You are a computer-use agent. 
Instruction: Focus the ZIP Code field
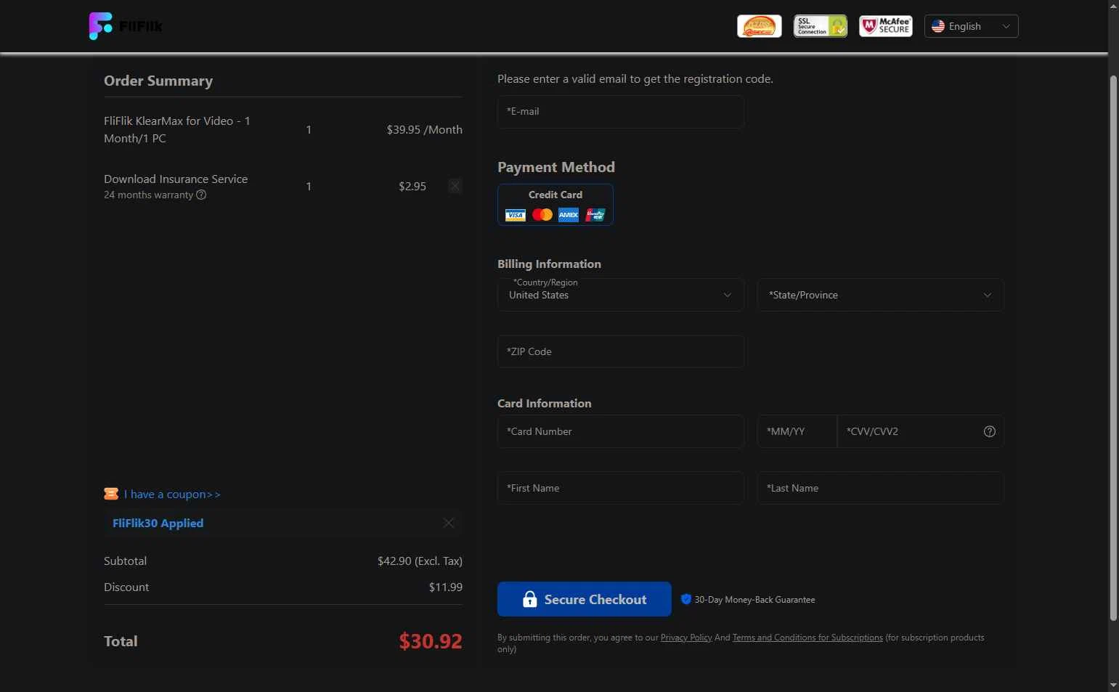click(620, 351)
